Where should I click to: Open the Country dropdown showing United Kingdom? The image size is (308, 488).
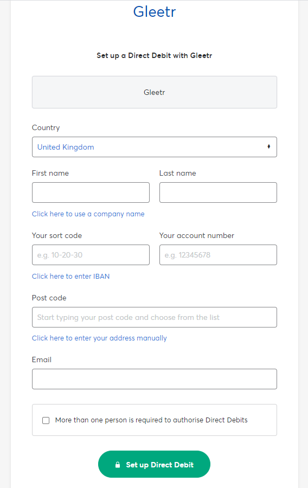pos(155,147)
